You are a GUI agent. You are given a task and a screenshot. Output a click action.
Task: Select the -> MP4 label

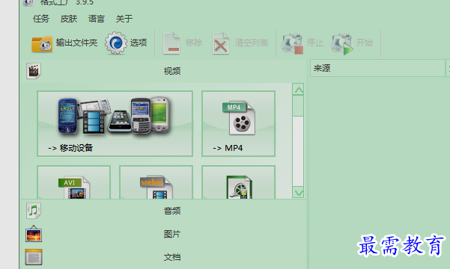pyautogui.click(x=228, y=148)
